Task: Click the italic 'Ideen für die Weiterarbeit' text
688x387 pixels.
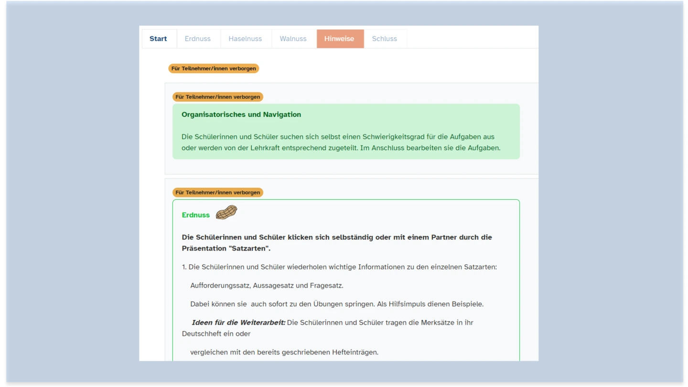Action: 238,322
